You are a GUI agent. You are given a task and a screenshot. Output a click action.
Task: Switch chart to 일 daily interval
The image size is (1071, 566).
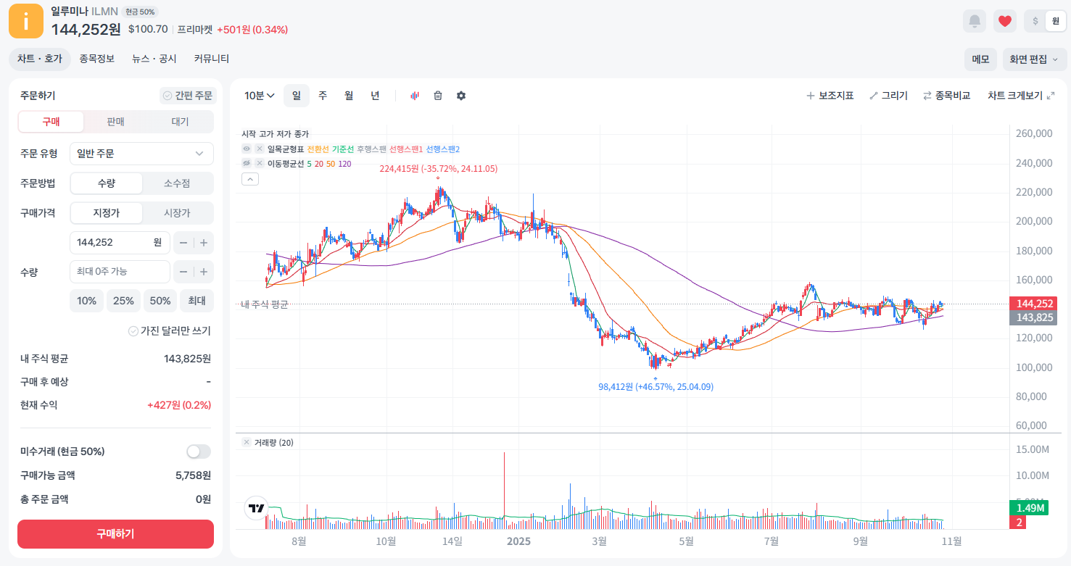pyautogui.click(x=297, y=96)
